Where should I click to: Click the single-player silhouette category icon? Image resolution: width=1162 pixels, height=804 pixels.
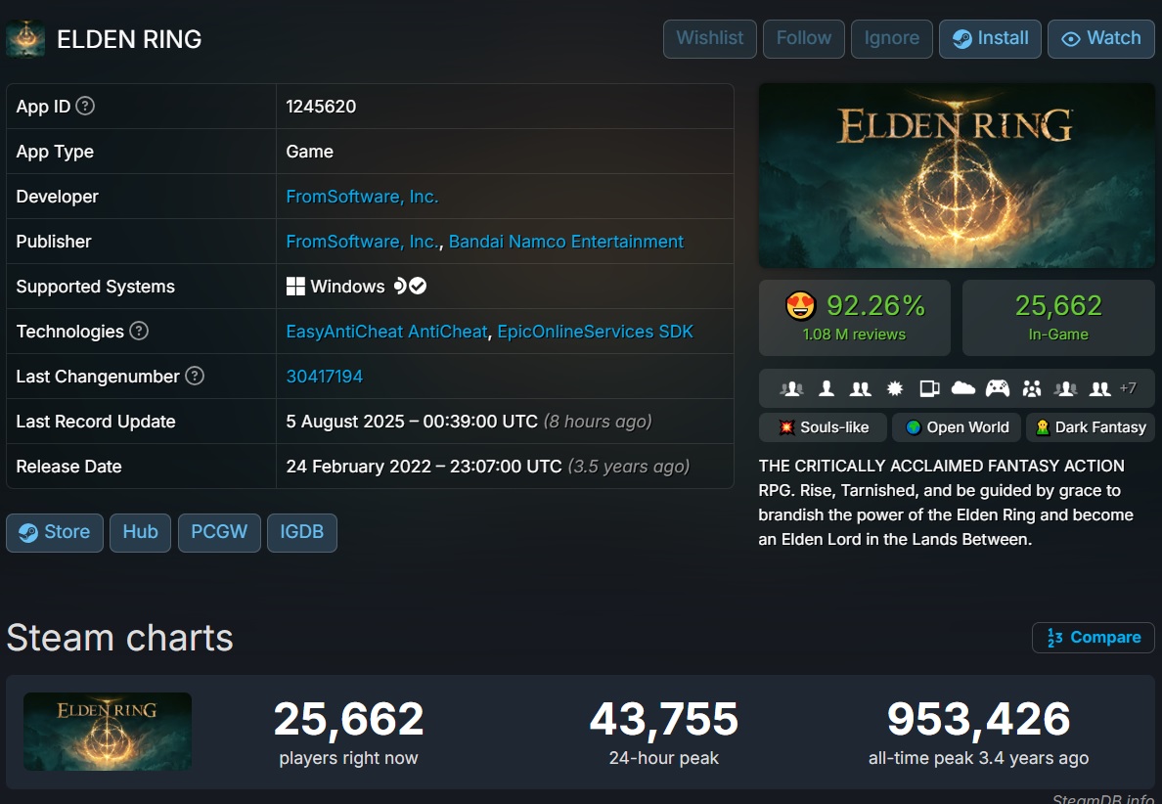click(x=827, y=388)
